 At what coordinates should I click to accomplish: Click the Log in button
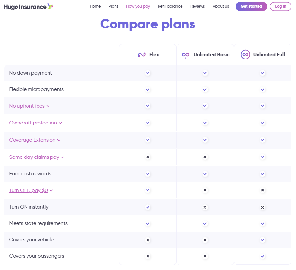[x=280, y=6]
